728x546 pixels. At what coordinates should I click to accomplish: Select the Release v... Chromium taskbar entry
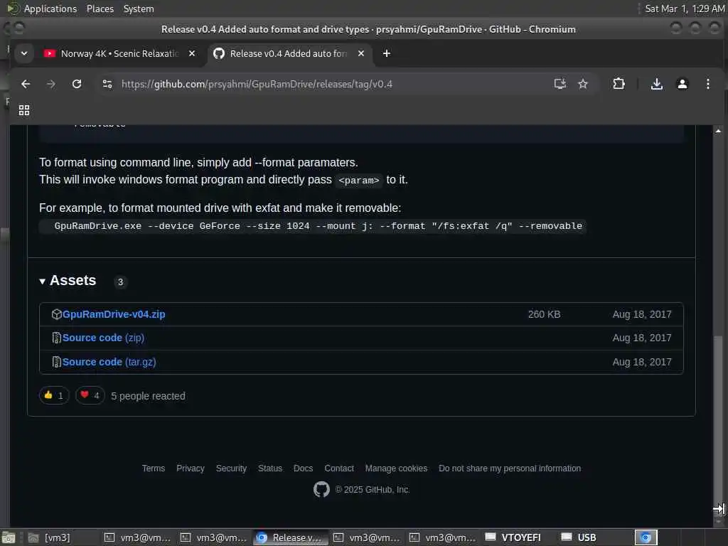(290, 537)
